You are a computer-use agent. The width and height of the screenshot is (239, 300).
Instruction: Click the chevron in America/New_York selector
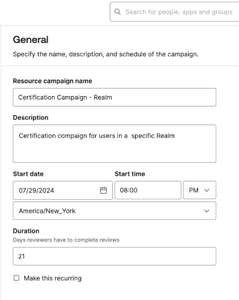click(207, 211)
